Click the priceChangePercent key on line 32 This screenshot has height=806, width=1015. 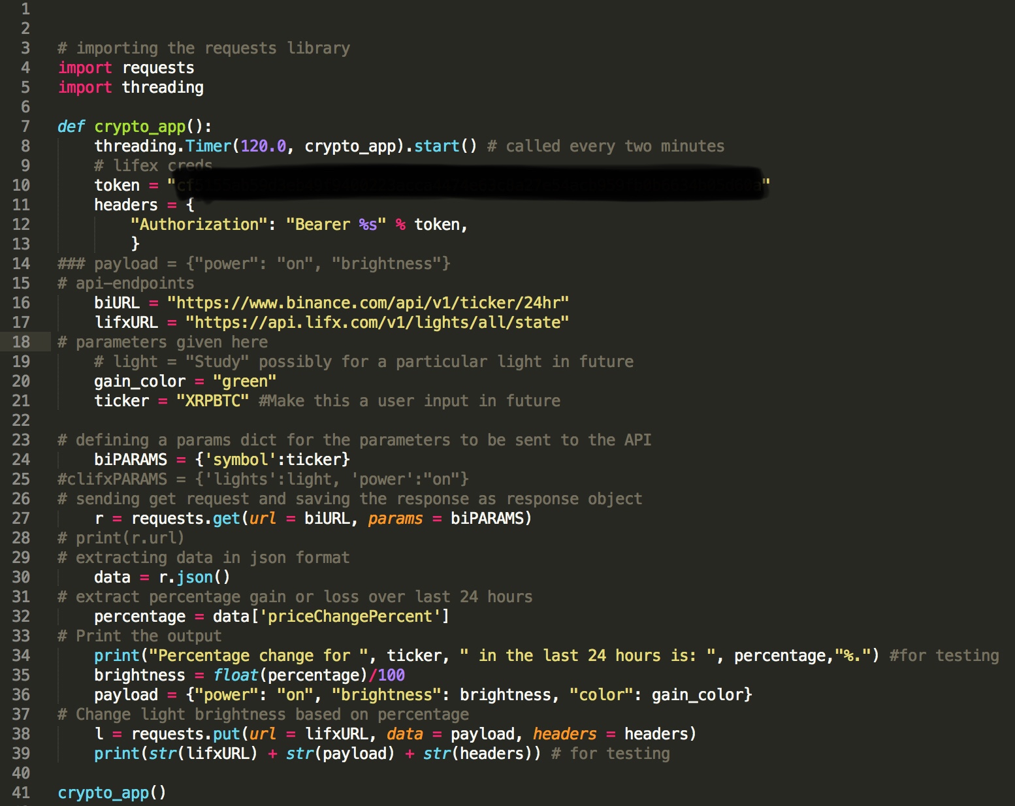353,616
